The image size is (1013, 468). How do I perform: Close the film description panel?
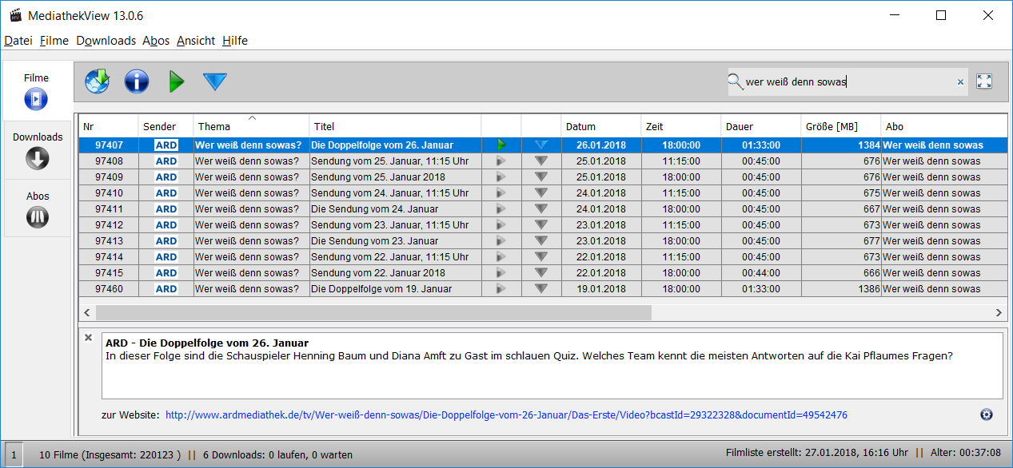pos(89,338)
